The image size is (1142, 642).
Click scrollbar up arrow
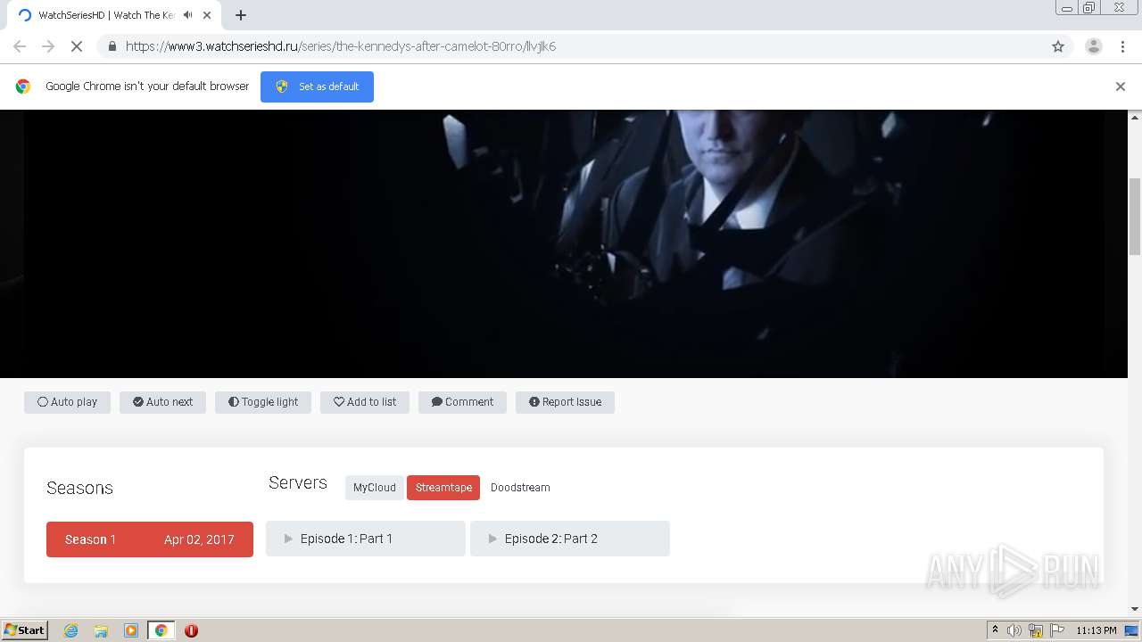point(1135,117)
